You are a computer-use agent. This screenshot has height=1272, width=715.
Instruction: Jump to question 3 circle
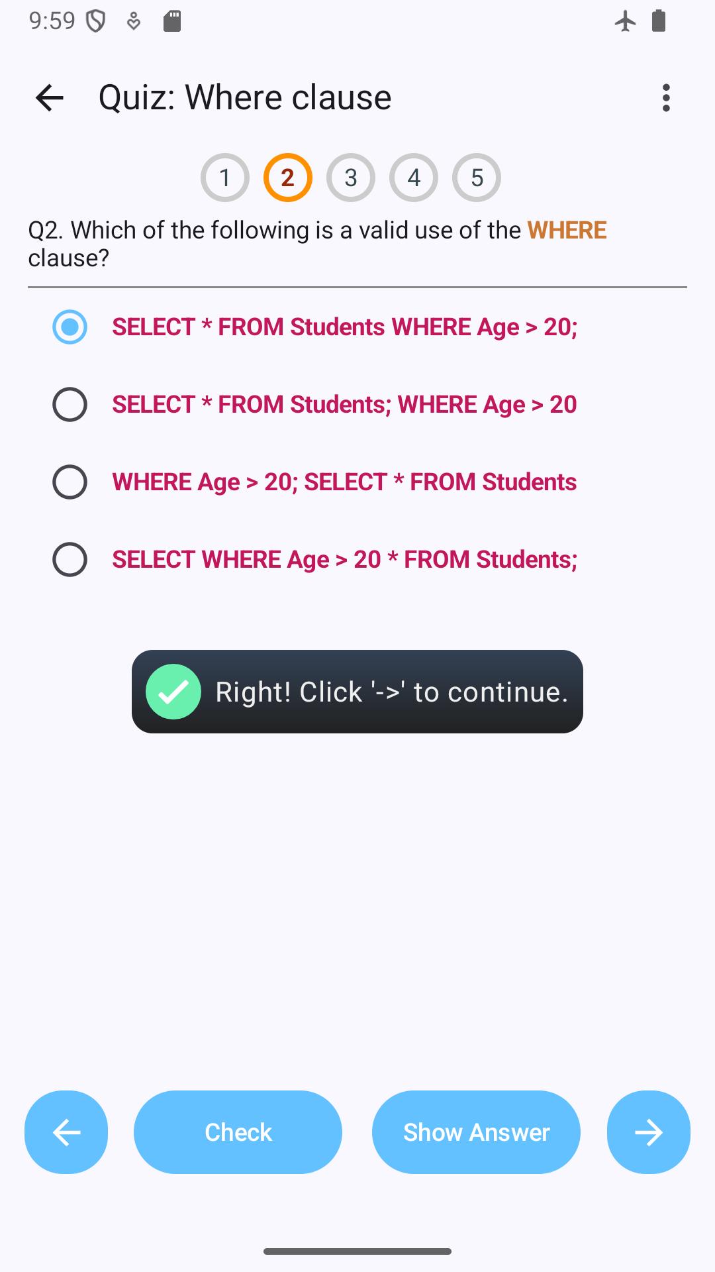[351, 178]
